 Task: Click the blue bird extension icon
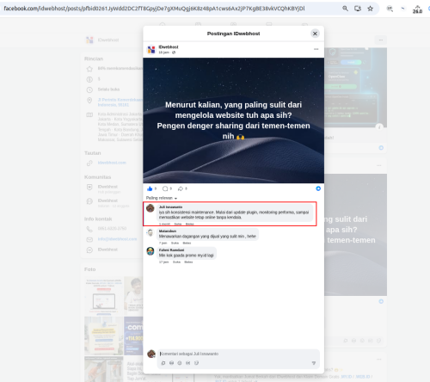(x=402, y=9)
